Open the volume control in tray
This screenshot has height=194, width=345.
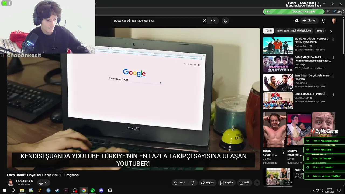pos(322,190)
